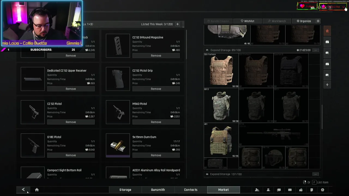Click the Organize button
Screen dimensions: 349x196
click(x=304, y=21)
